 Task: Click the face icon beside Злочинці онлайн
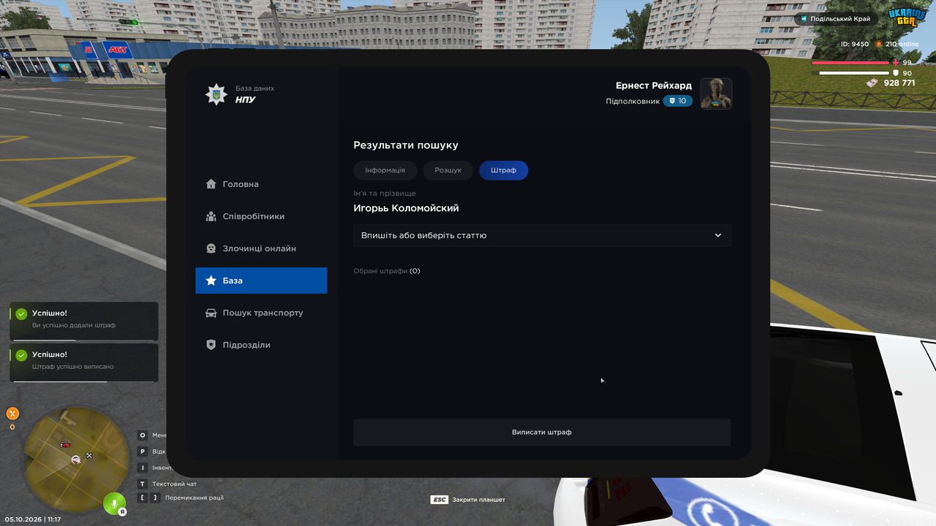(x=211, y=248)
